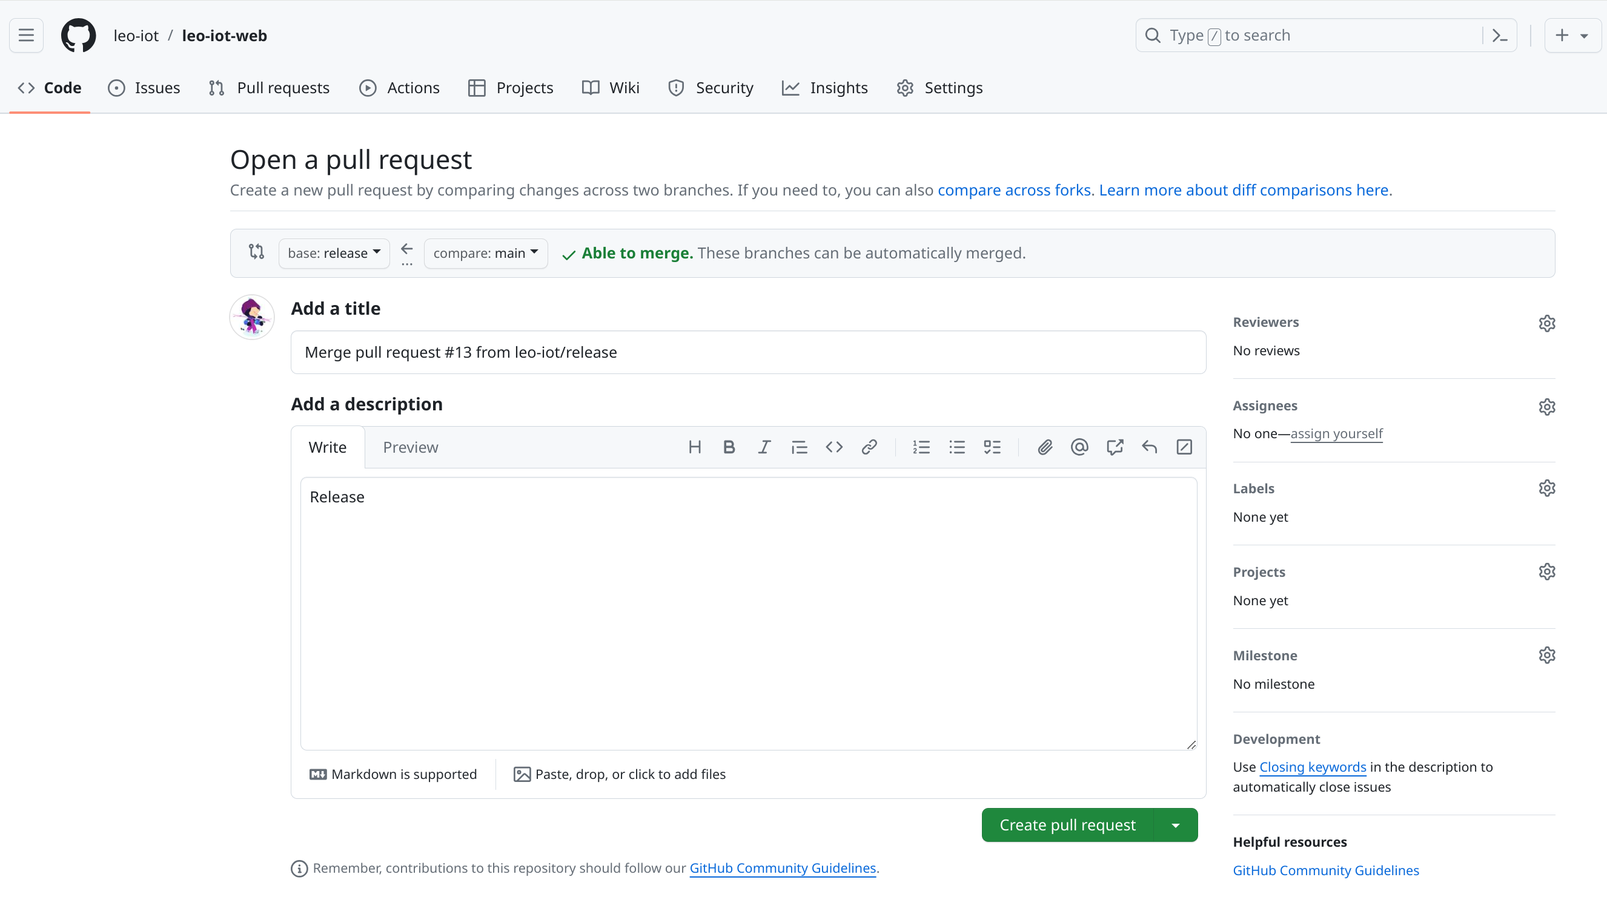Switch to the Write tab

click(x=328, y=447)
